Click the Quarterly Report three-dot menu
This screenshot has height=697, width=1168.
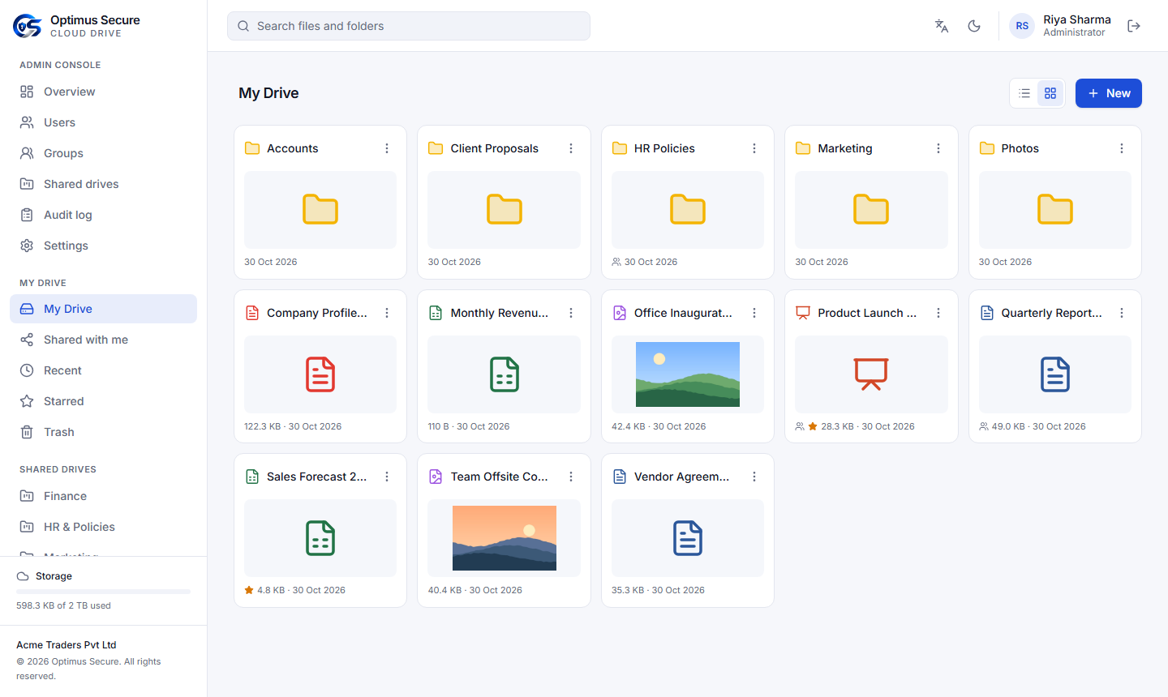point(1122,313)
